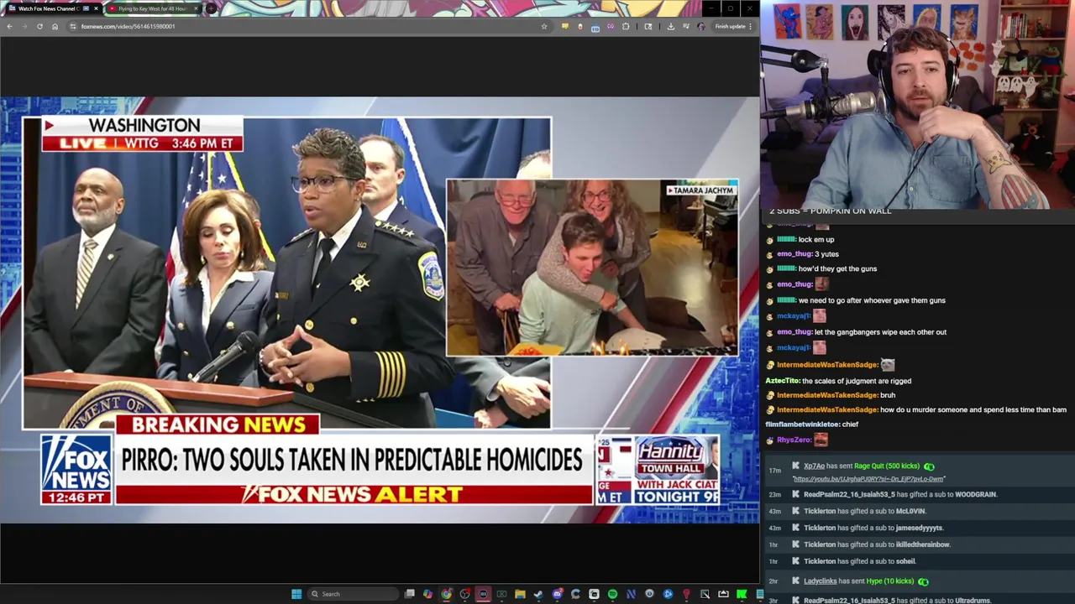Open the youtu.be link in activity feed

click(869, 479)
